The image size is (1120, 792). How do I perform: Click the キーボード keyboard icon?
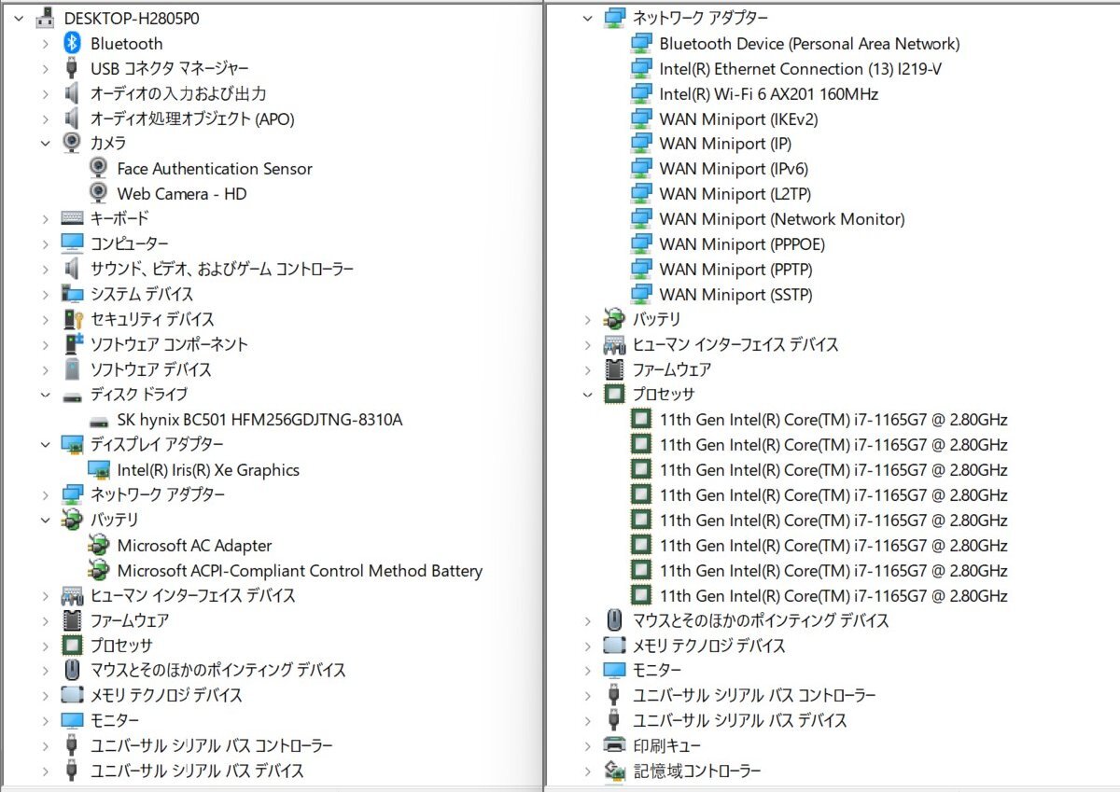(73, 218)
